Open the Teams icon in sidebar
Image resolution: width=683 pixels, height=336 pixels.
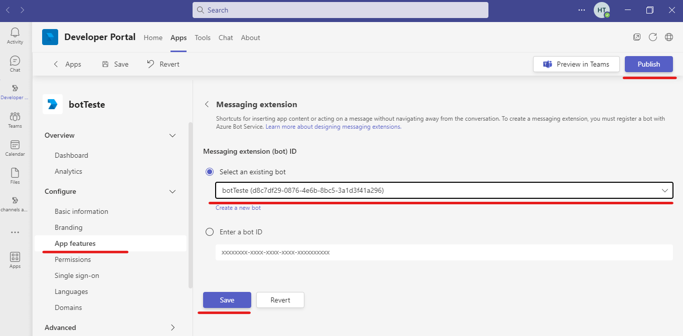tap(15, 117)
